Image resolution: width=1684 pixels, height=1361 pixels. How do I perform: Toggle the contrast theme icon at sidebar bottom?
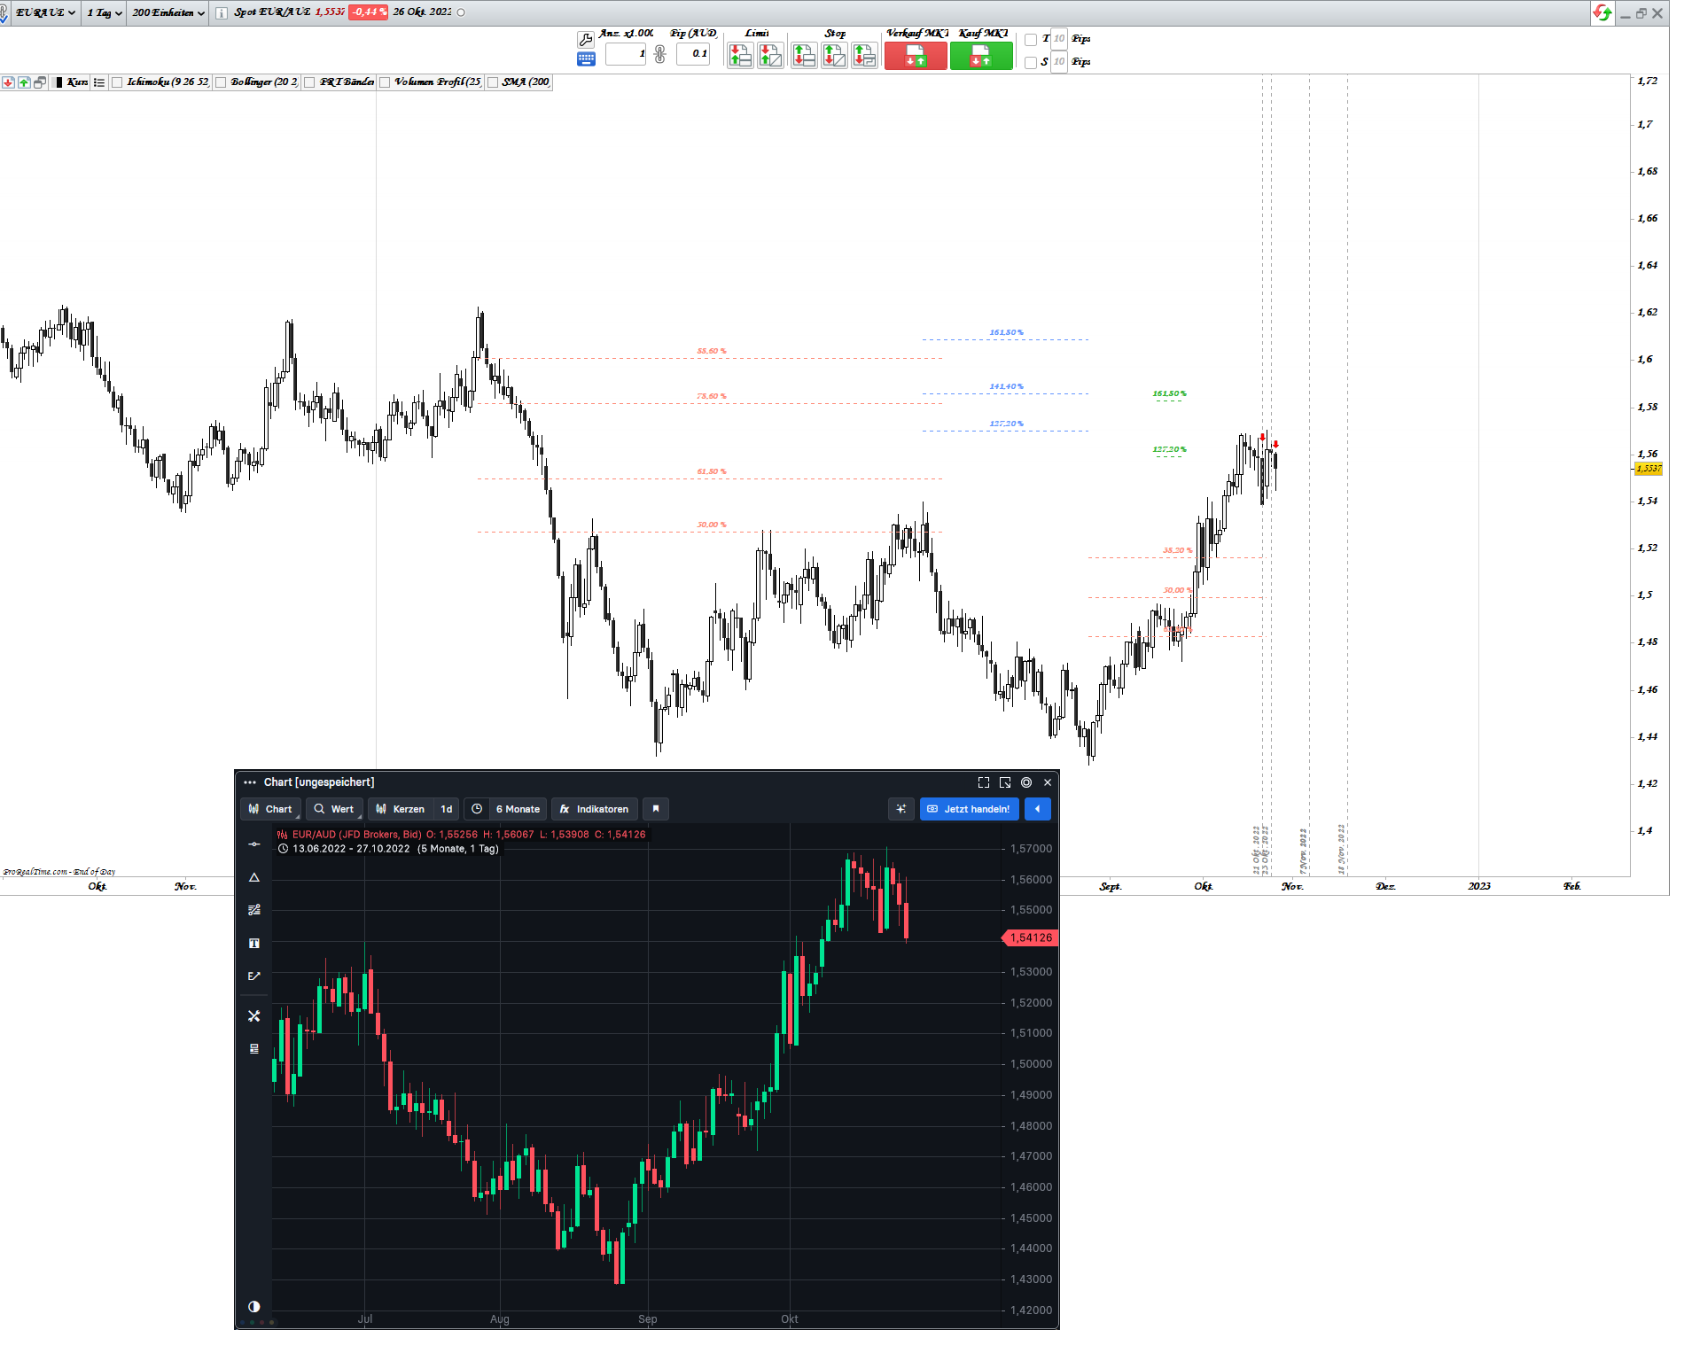click(254, 1307)
